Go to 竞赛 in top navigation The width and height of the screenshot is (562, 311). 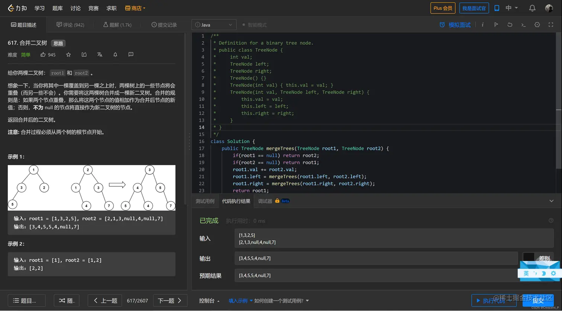coord(93,8)
